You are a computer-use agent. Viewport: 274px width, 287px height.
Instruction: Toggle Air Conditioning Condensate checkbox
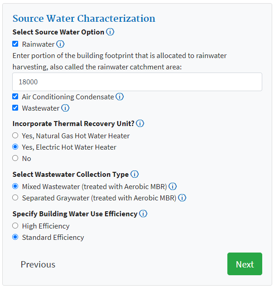[15, 97]
